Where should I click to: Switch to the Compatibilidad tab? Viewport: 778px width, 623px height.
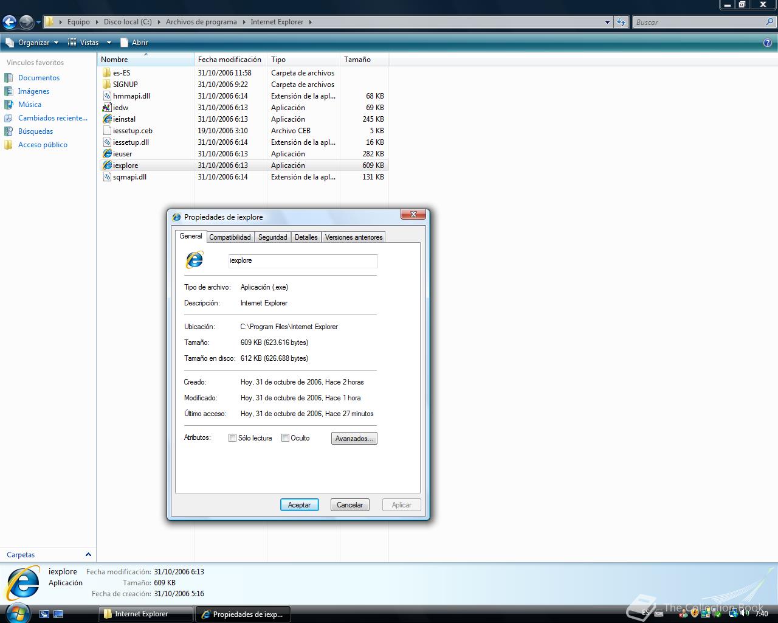tap(230, 237)
